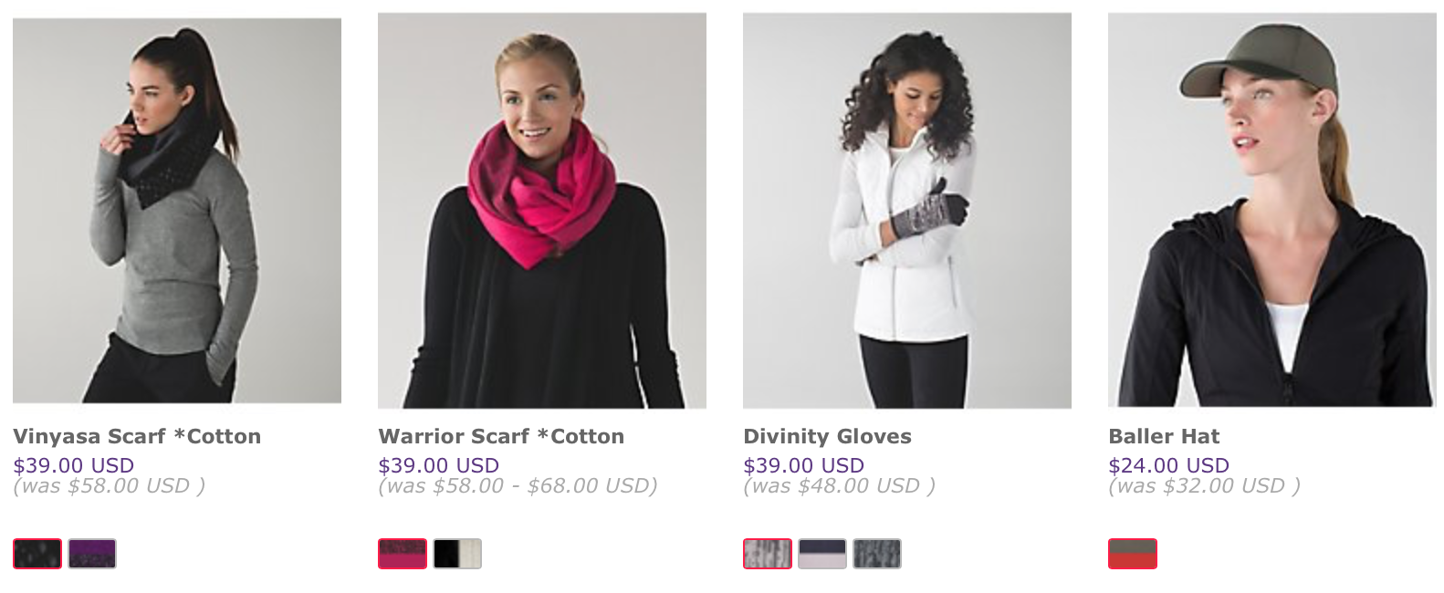The height and width of the screenshot is (593, 1444).
Task: Select the light grey Divinity Gloves swatch
Action: click(768, 554)
